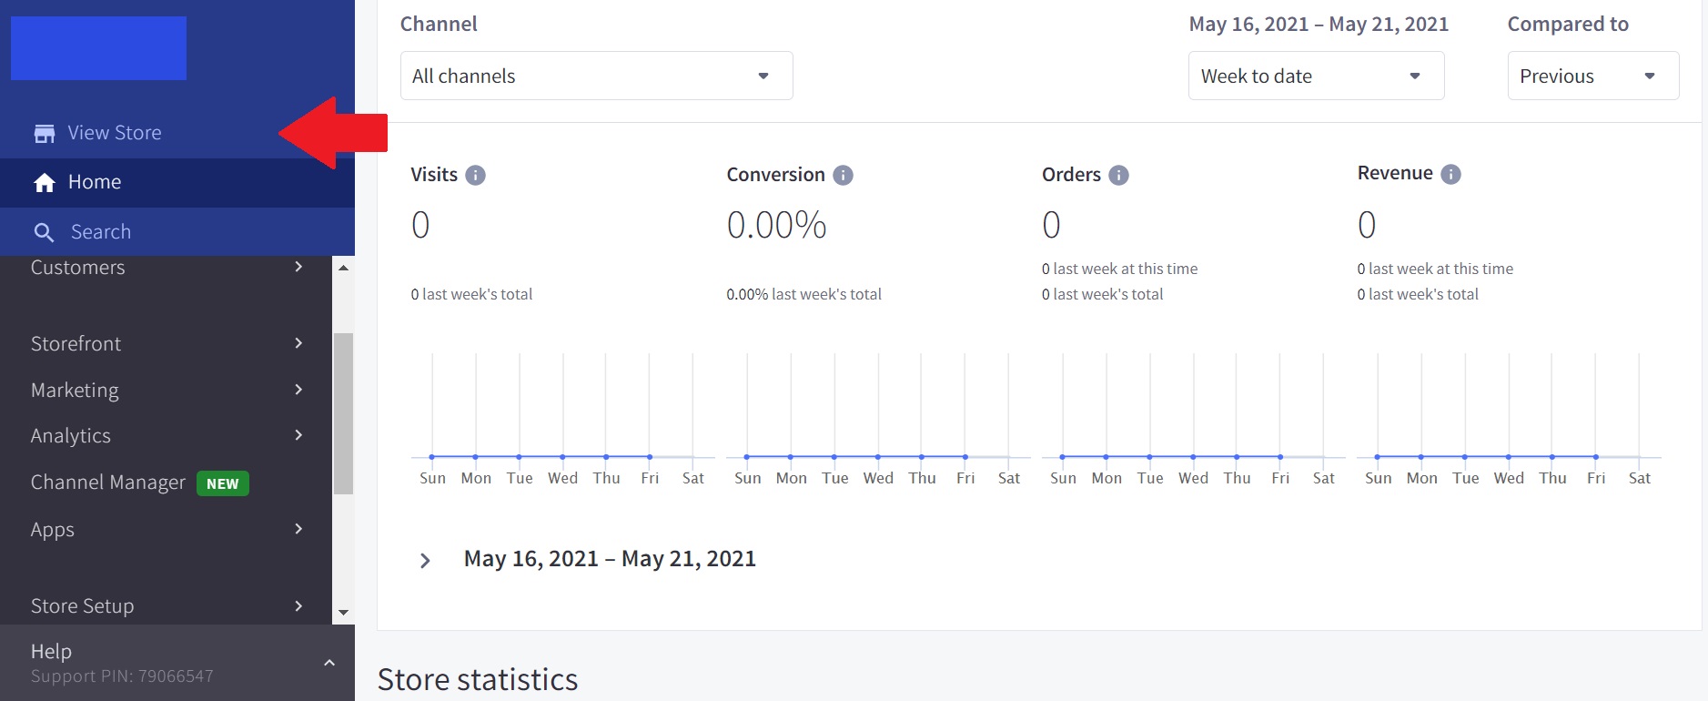Expand the Marketing menu

(x=167, y=390)
